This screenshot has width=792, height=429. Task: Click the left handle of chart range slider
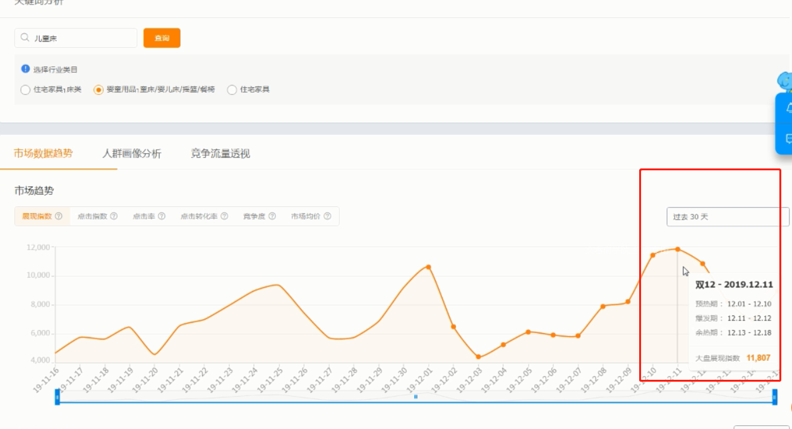pyautogui.click(x=57, y=397)
